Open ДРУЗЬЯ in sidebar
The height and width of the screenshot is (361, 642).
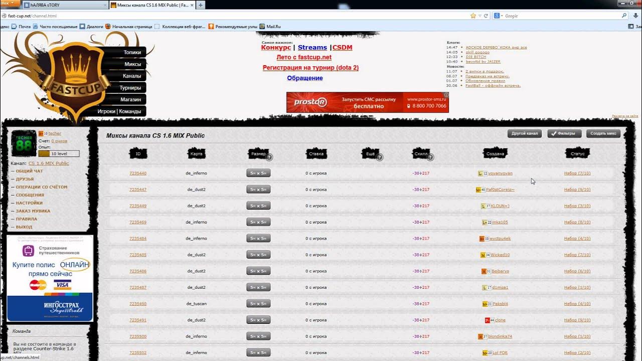coord(25,179)
